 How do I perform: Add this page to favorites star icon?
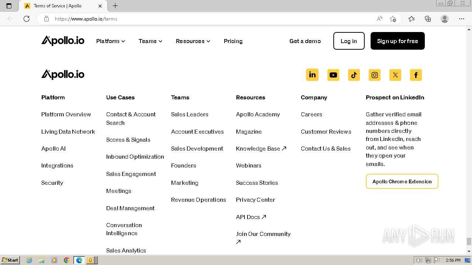coord(393,19)
